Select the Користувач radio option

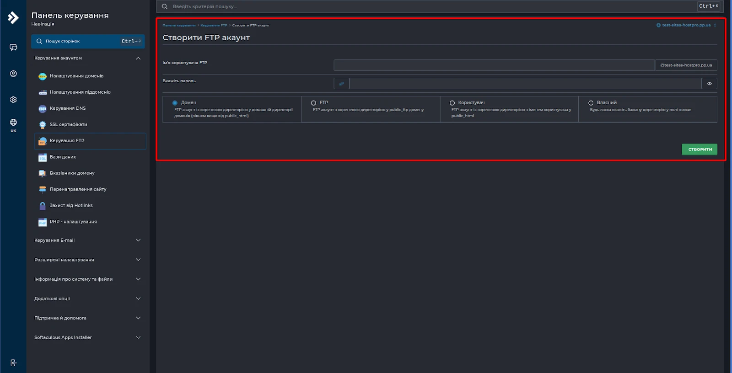(x=452, y=103)
